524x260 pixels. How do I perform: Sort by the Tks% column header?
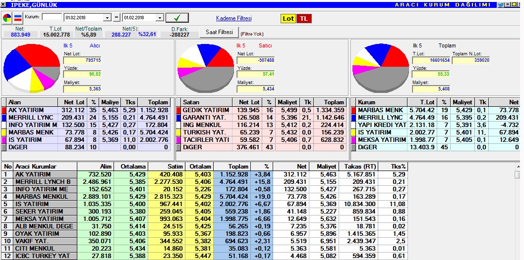[x=393, y=167]
